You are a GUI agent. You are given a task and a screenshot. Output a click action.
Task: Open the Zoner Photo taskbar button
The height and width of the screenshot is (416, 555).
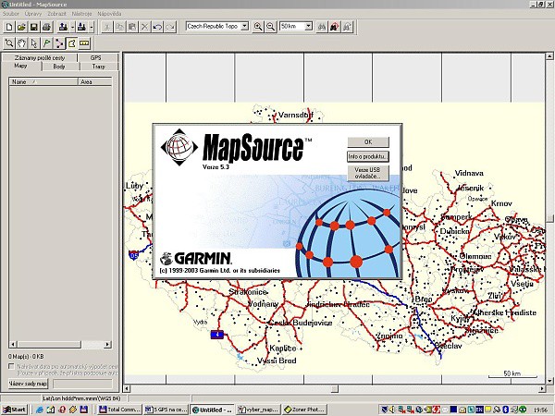pos(306,410)
